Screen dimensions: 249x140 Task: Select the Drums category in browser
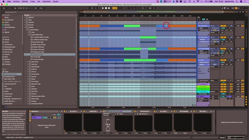coord(7,42)
